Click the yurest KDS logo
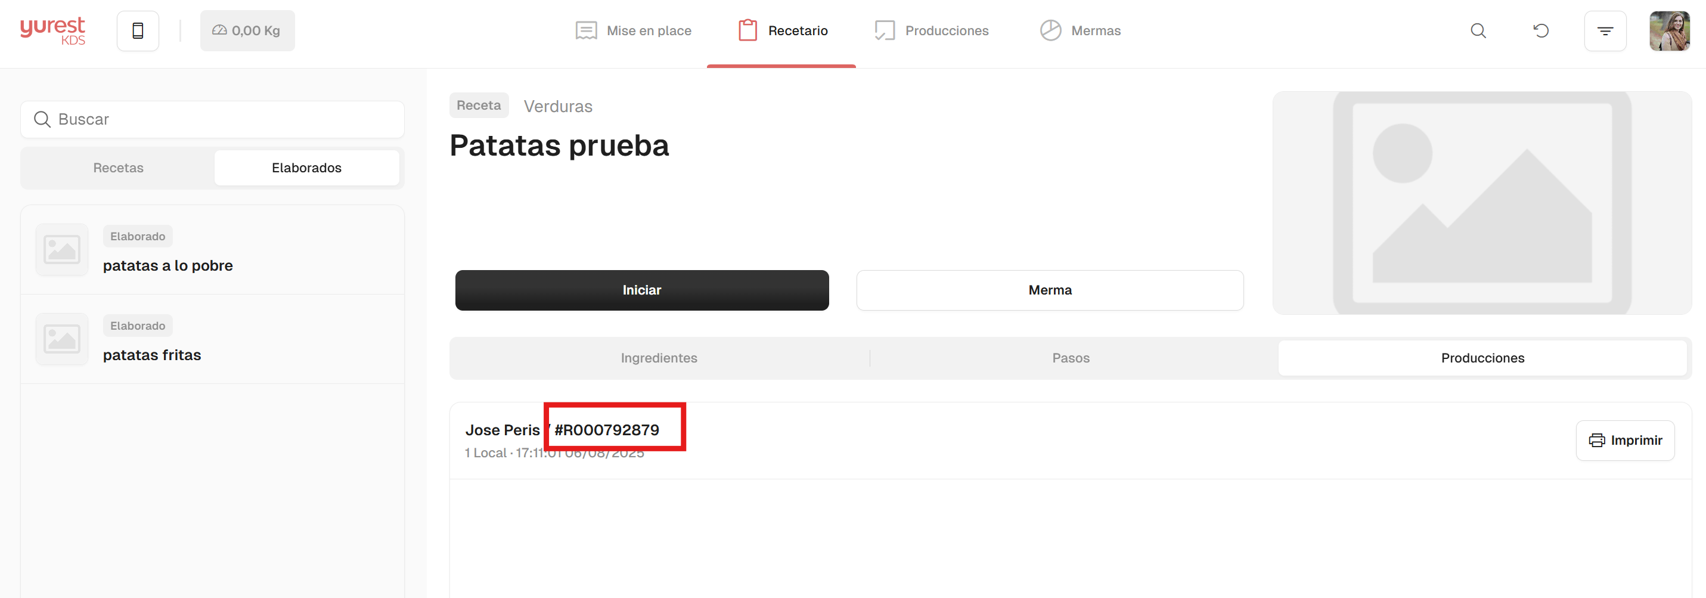1706x598 pixels. tap(52, 30)
